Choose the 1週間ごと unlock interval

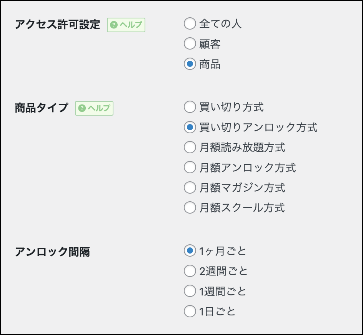coord(190,291)
